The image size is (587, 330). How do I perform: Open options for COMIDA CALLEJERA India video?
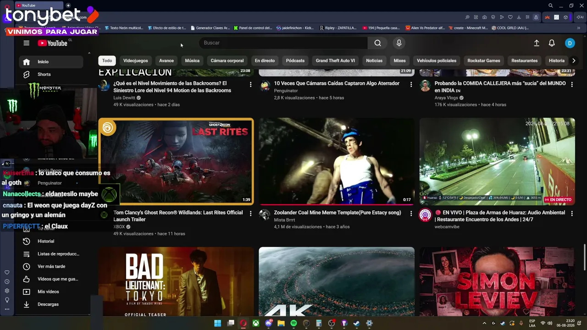571,84
